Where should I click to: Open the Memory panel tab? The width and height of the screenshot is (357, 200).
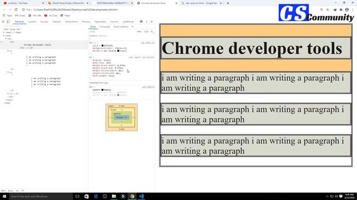86,22
